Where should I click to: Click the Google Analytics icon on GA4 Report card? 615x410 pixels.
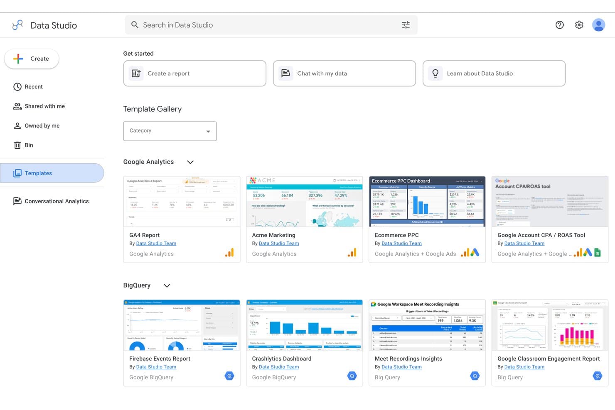[229, 253]
